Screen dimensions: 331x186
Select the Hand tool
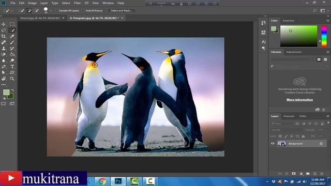pyautogui.click(x=4, y=79)
